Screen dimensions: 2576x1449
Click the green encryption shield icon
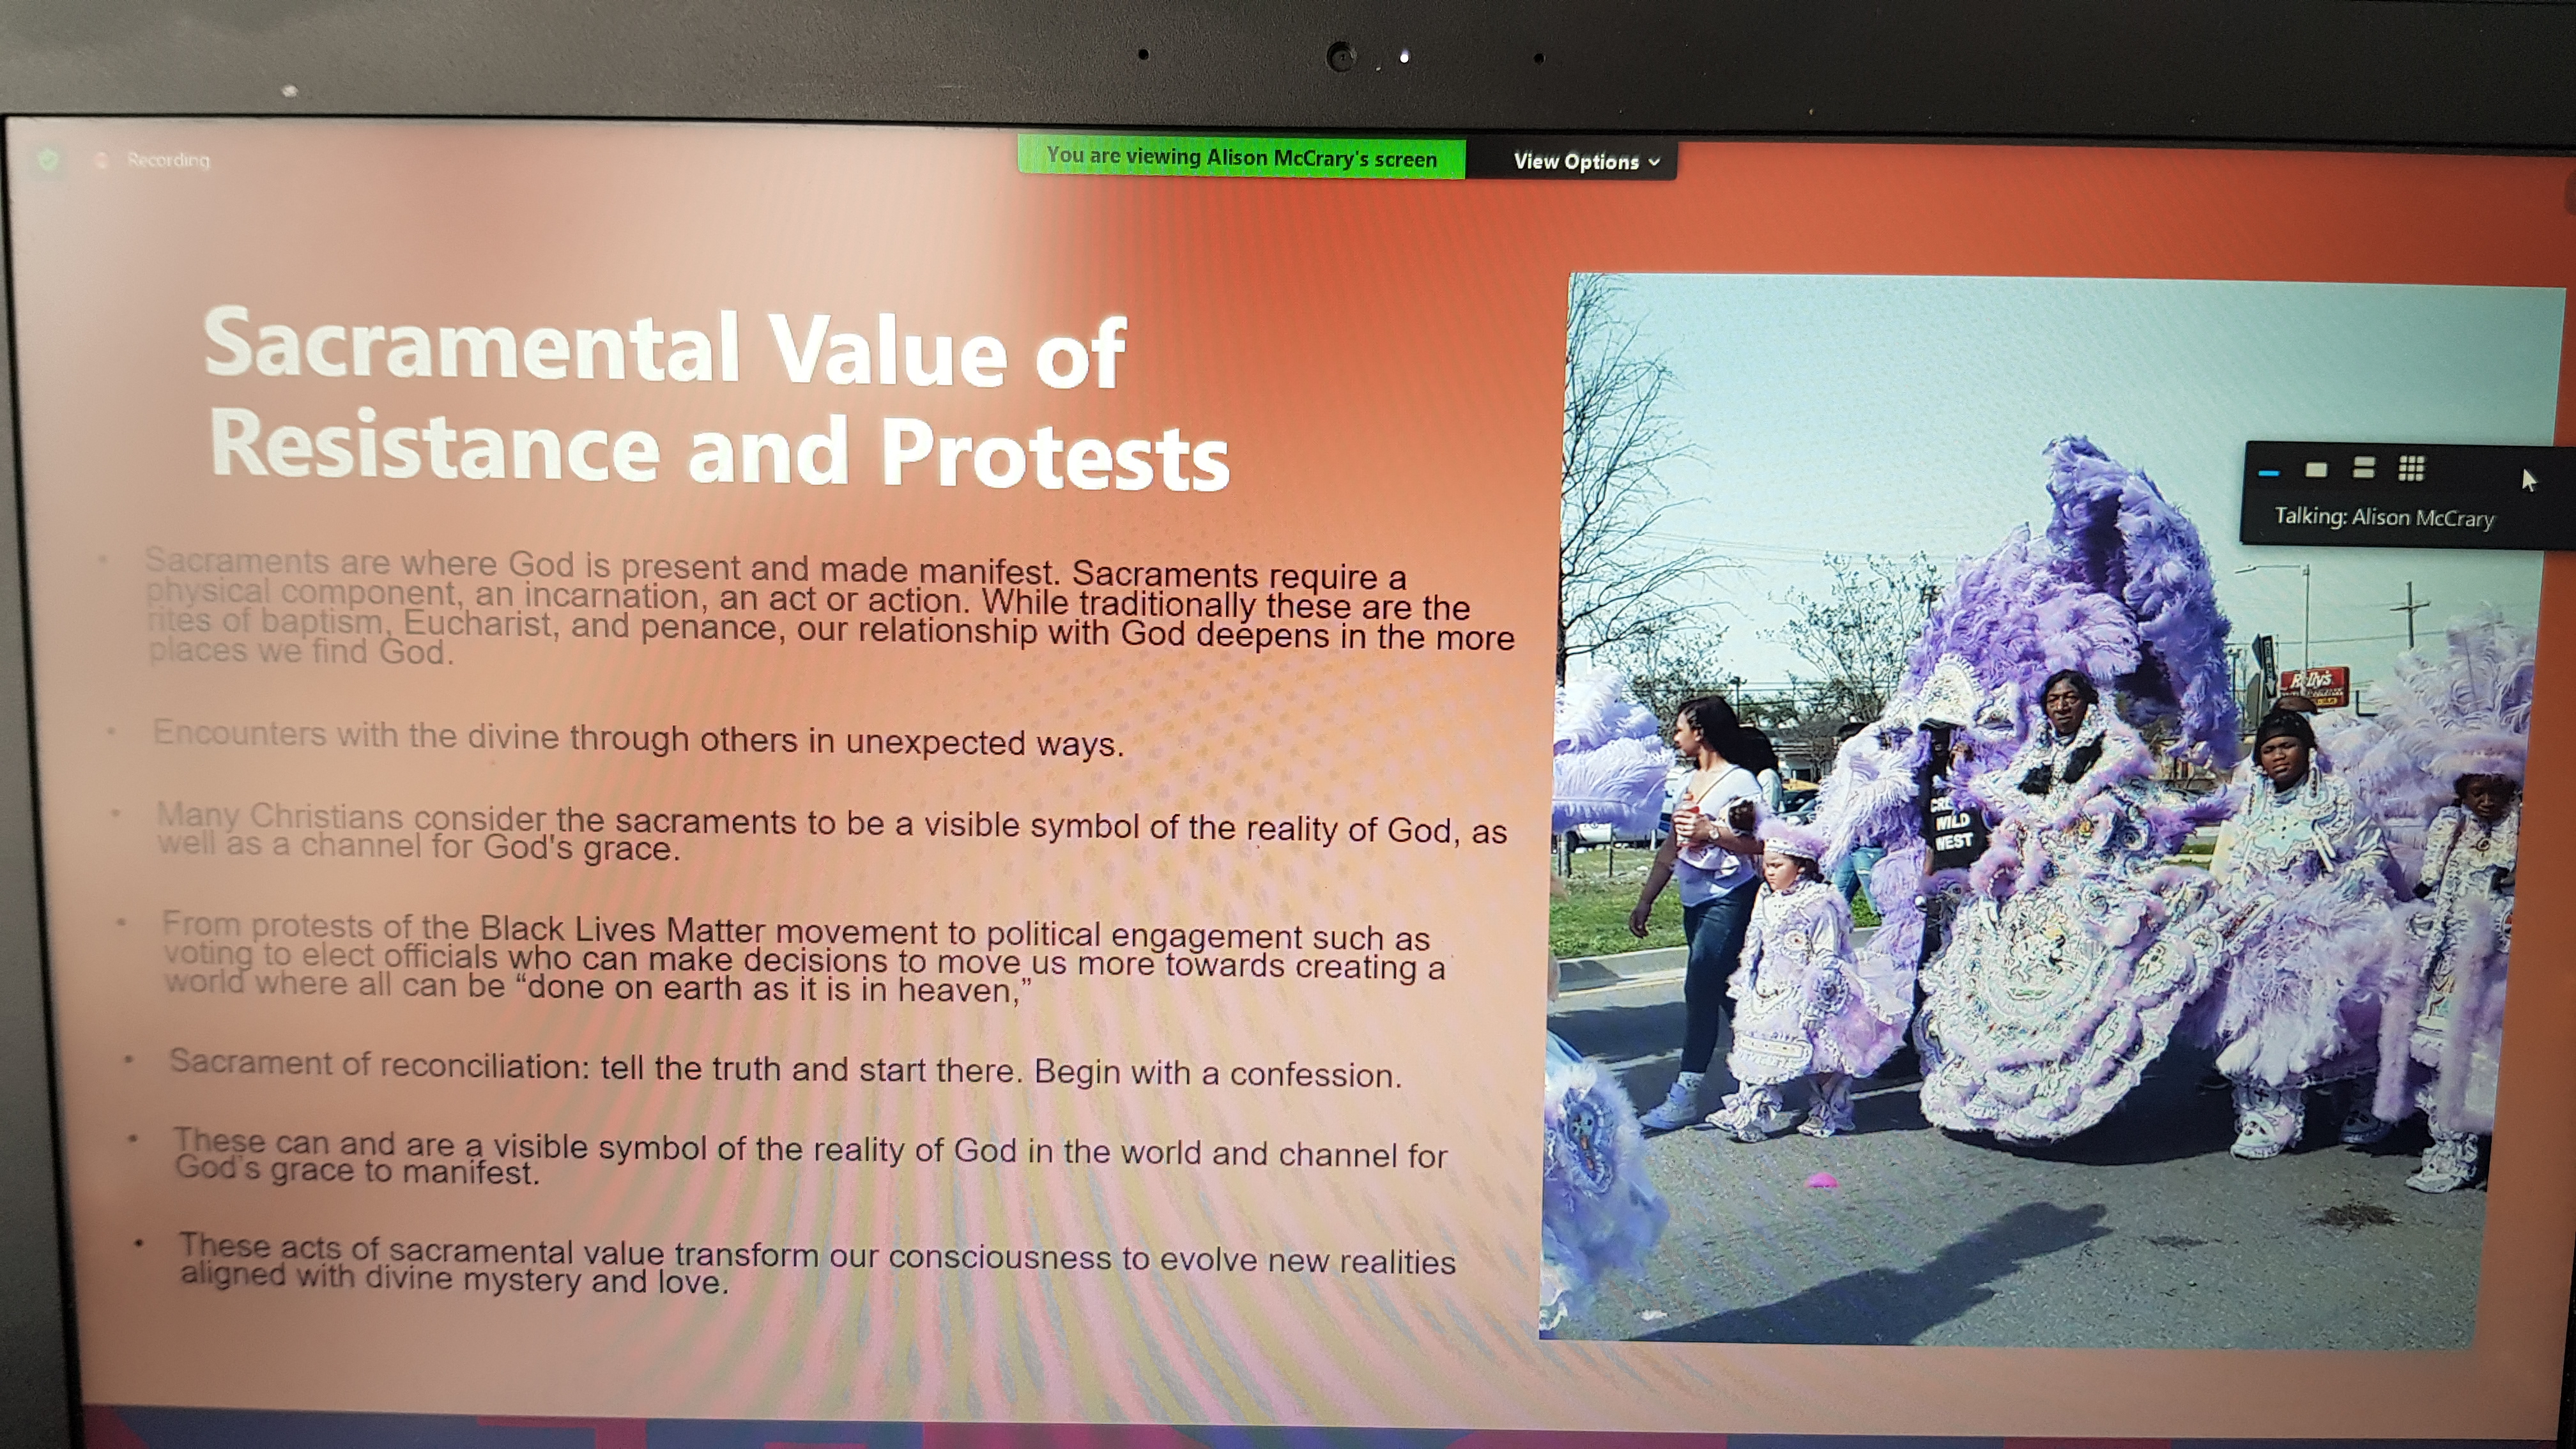[47, 159]
